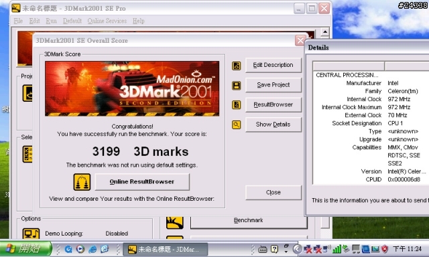Screen dimensions: 429x257
Task: Click the Selected Tests checklist icon
Action: [x=27, y=154]
